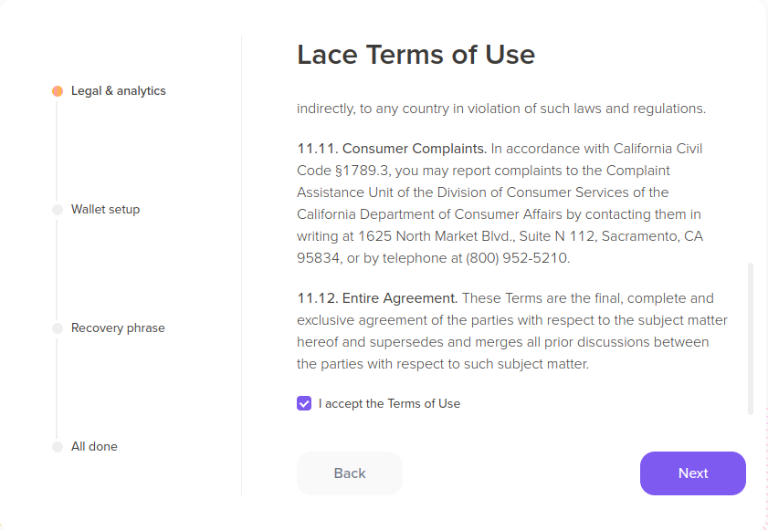Screen dimensions: 768x530
Task: Click the (800) 952-5210 phone number
Action: point(517,258)
